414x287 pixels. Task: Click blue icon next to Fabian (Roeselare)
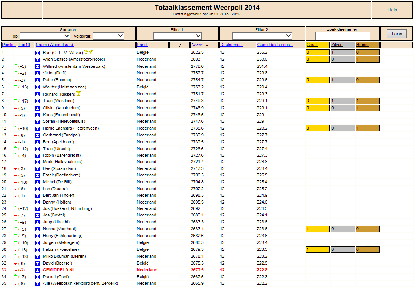coord(37,250)
